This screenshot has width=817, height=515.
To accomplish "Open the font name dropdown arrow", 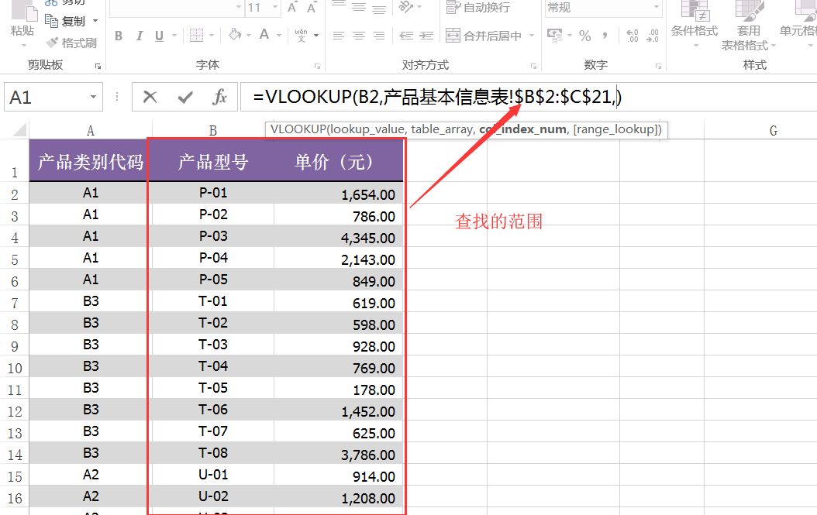I will click(x=239, y=7).
